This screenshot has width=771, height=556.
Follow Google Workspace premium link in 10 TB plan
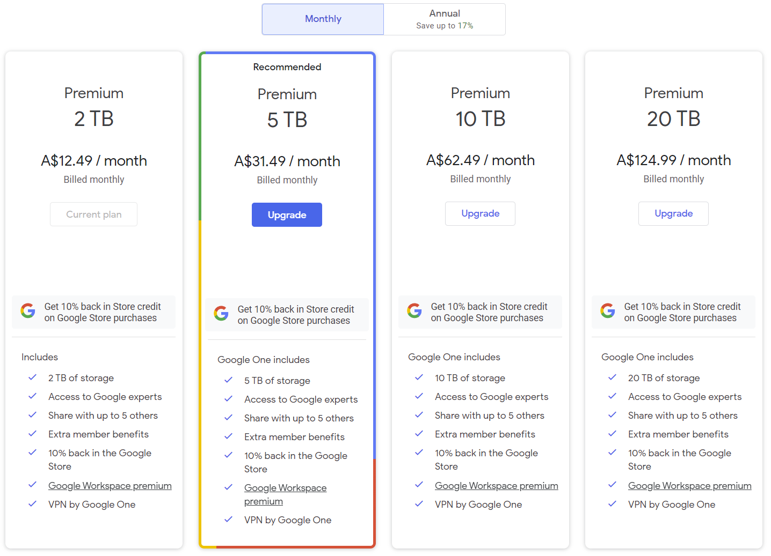496,486
